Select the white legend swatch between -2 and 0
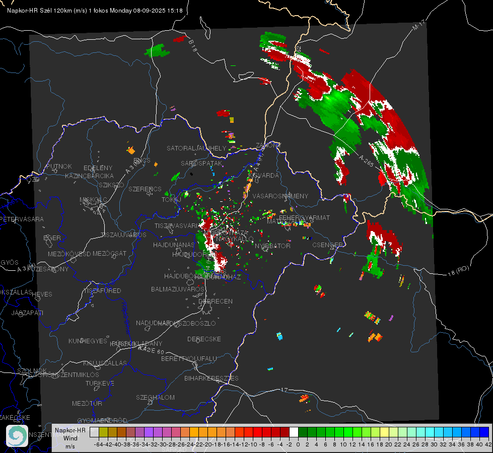 click(x=294, y=432)
